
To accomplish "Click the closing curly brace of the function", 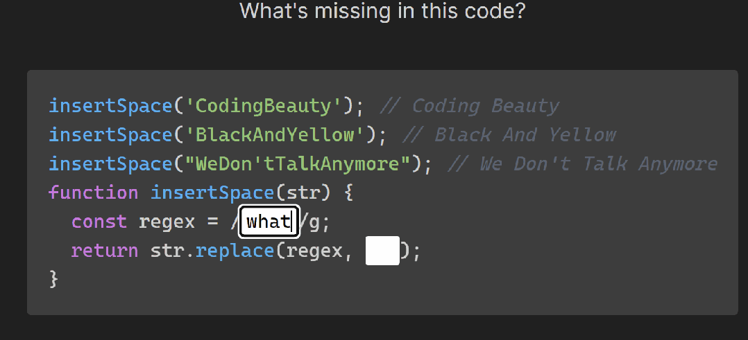I will coord(54,278).
